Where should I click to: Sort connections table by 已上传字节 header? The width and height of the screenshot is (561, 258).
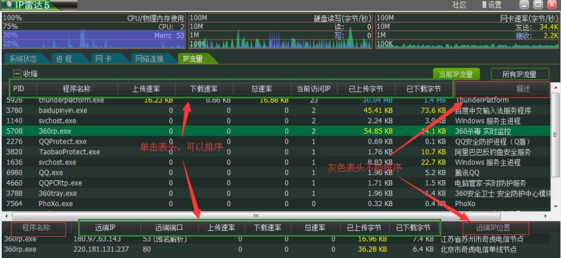364,228
